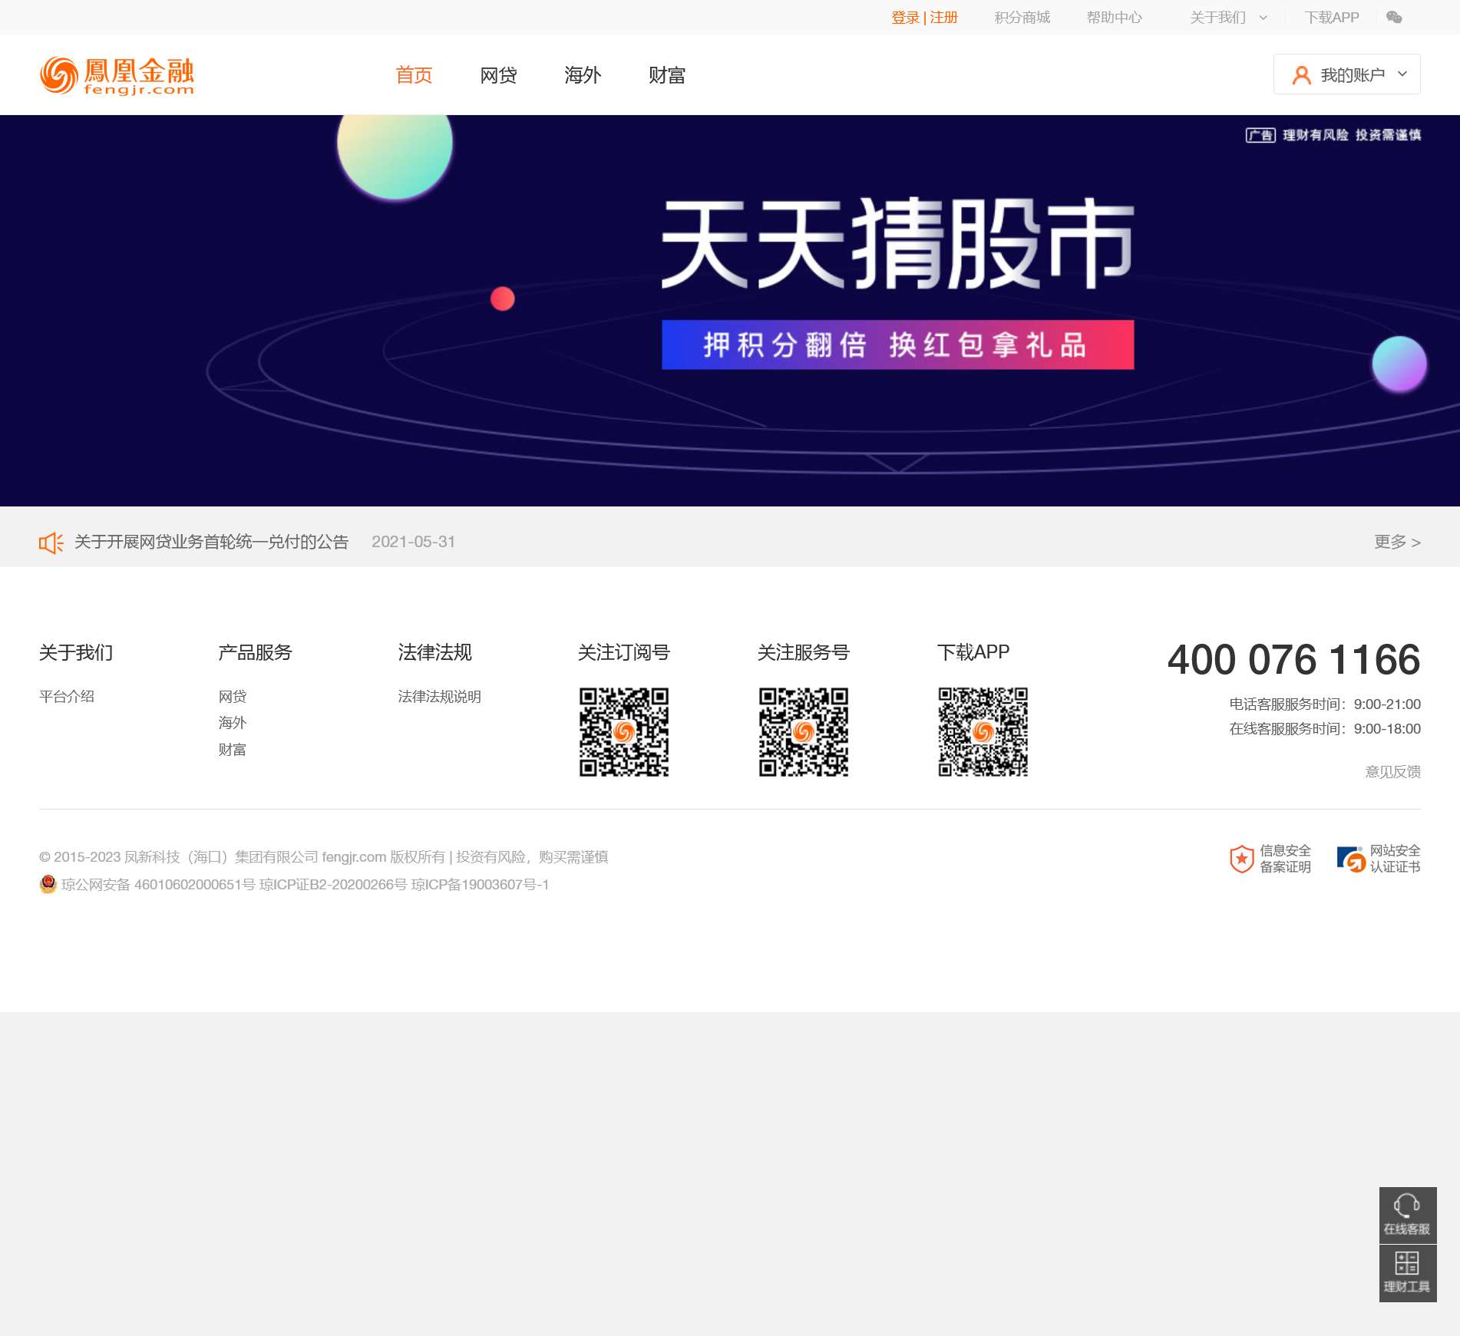Click the 信息安全备案证明 shield badge

(1270, 859)
